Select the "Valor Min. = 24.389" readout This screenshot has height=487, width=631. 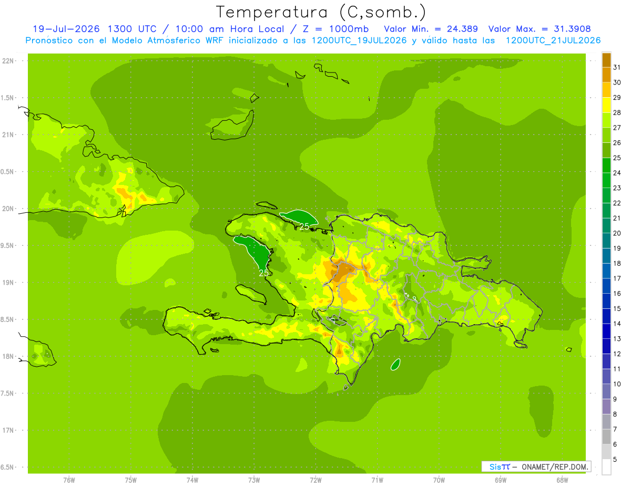pos(431,29)
